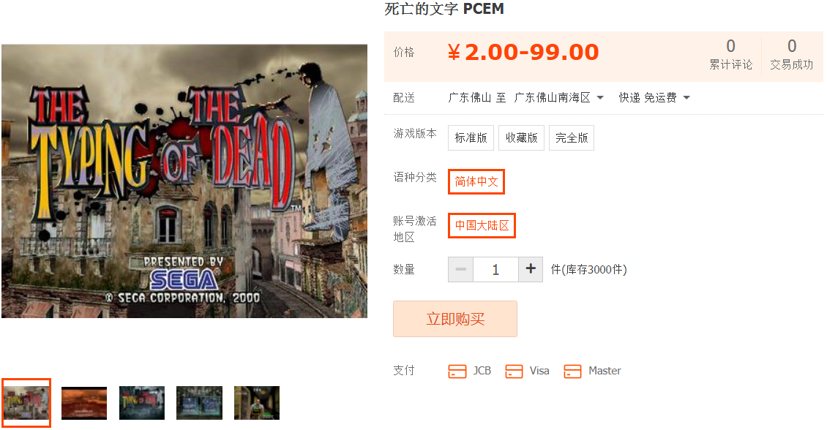Click the Master payment card icon

572,371
